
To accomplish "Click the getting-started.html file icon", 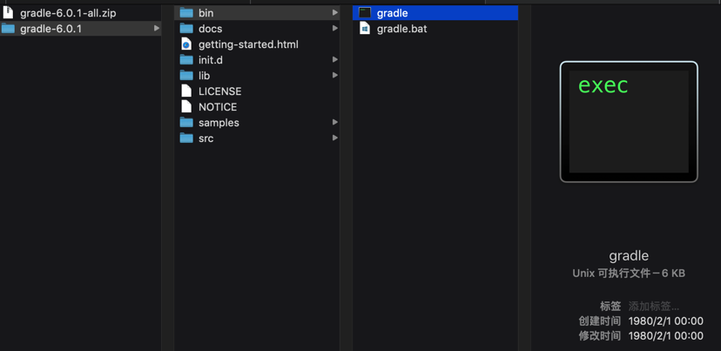I will (x=186, y=44).
